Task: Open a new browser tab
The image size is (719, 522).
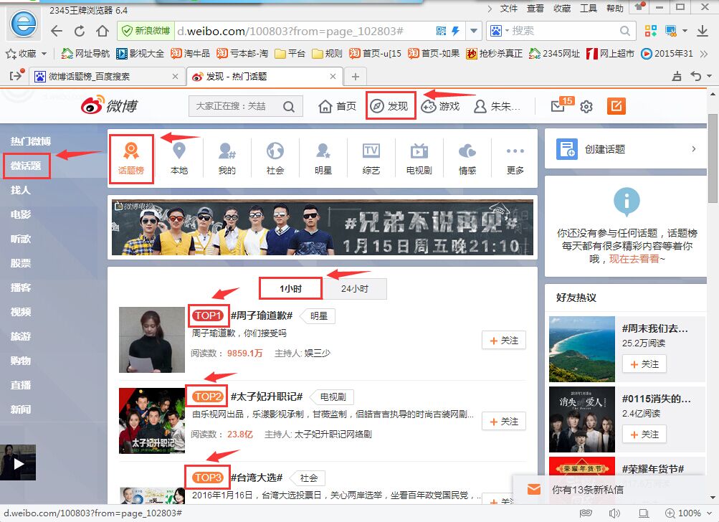Action: point(355,76)
